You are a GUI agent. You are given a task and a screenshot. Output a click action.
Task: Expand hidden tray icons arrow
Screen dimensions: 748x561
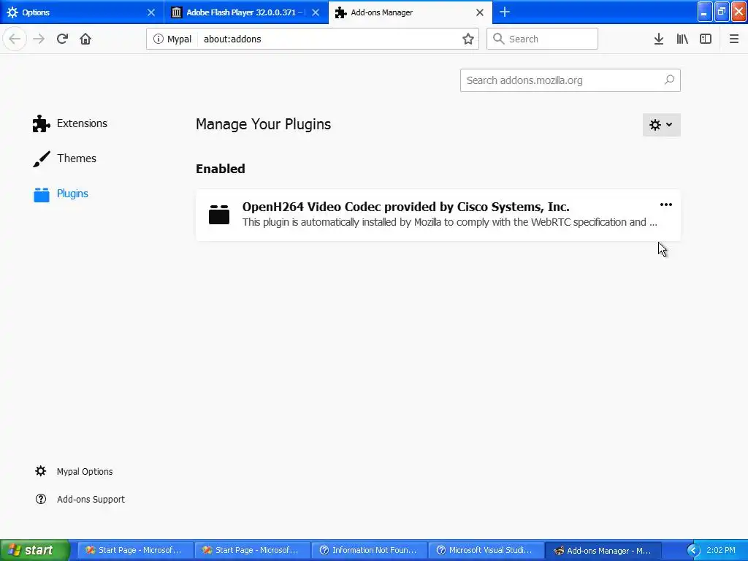[693, 550]
